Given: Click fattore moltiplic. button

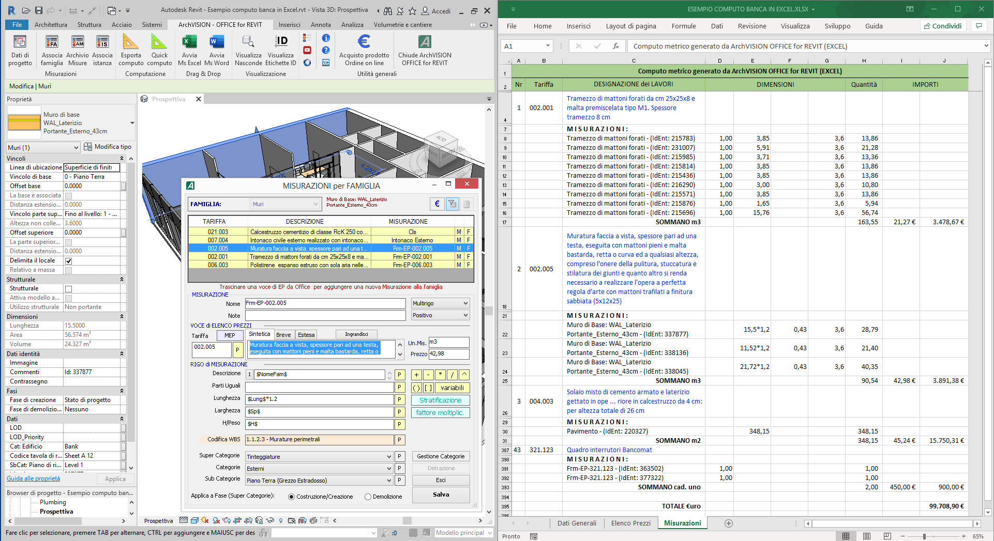Looking at the screenshot, I should 441,412.
